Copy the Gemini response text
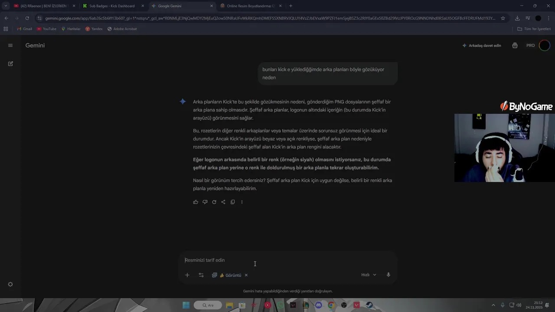 [x=232, y=202]
